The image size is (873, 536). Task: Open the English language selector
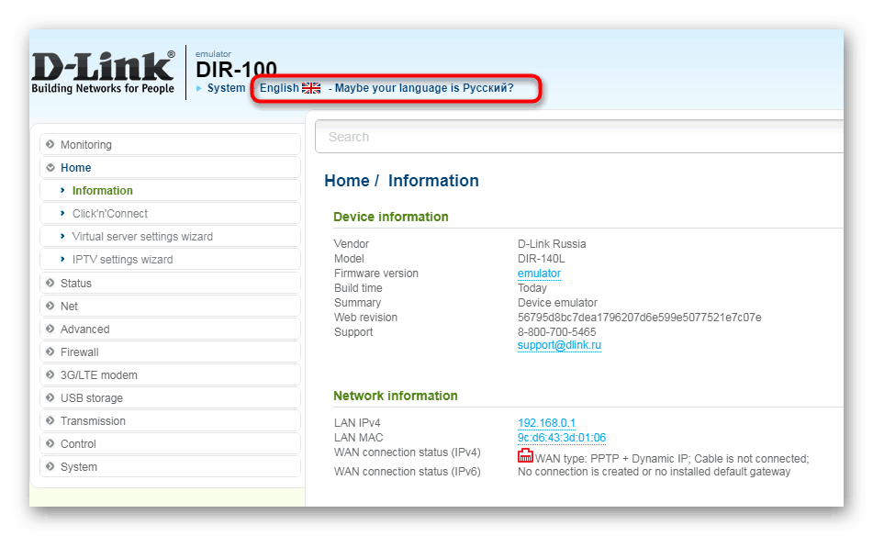[279, 88]
